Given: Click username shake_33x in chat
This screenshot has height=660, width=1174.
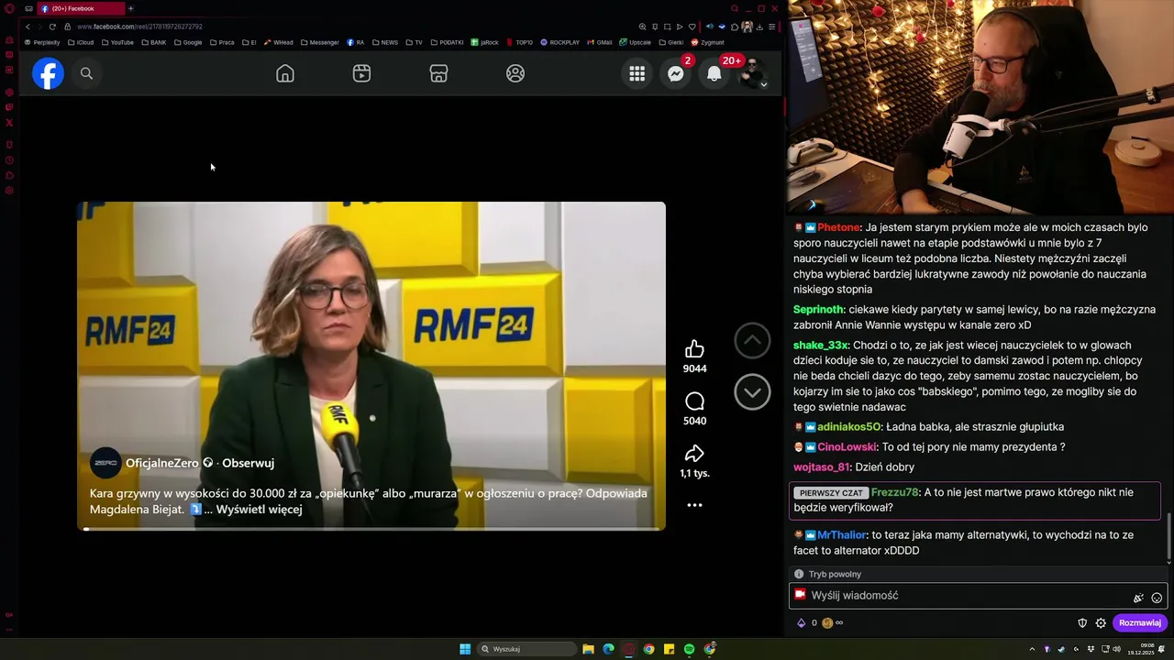Looking at the screenshot, I should click(822, 346).
